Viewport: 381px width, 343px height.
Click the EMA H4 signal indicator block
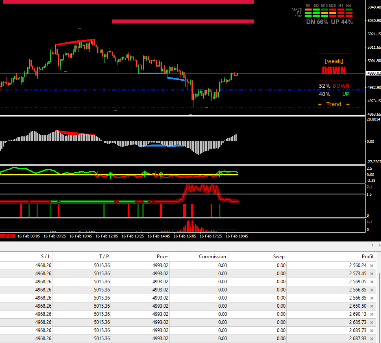pyautogui.click(x=349, y=16)
